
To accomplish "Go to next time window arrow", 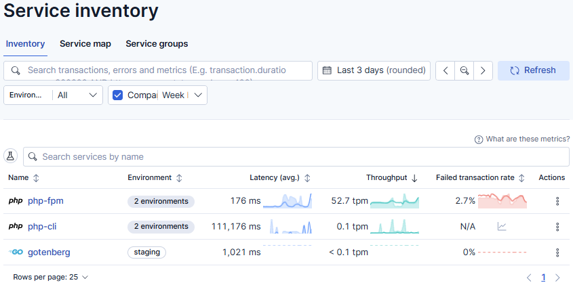I will click(483, 70).
